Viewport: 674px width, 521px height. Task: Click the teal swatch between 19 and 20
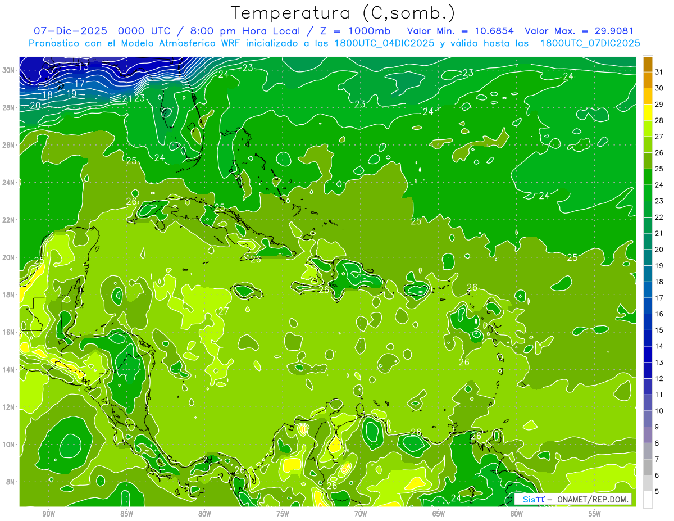pyautogui.click(x=648, y=257)
